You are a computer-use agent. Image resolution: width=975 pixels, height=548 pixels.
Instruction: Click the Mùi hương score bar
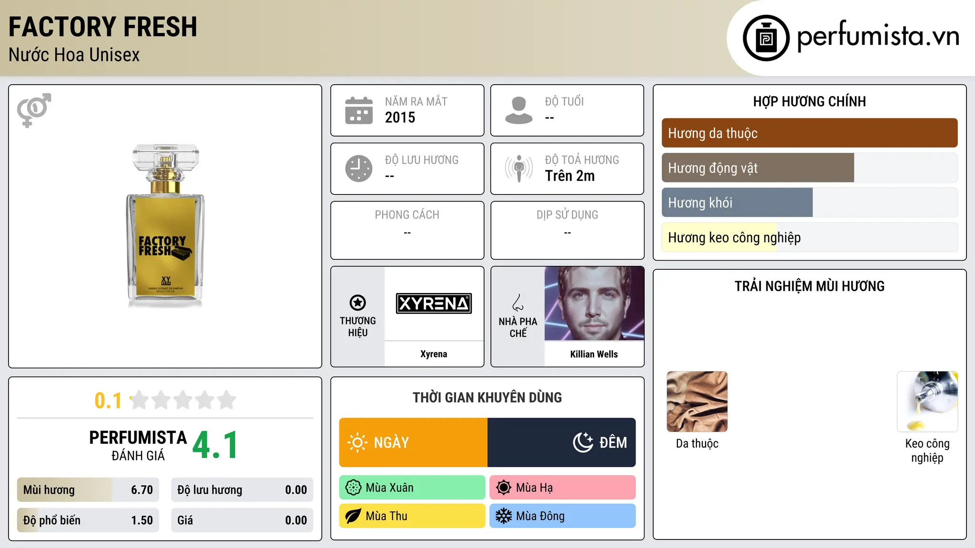[x=88, y=490]
